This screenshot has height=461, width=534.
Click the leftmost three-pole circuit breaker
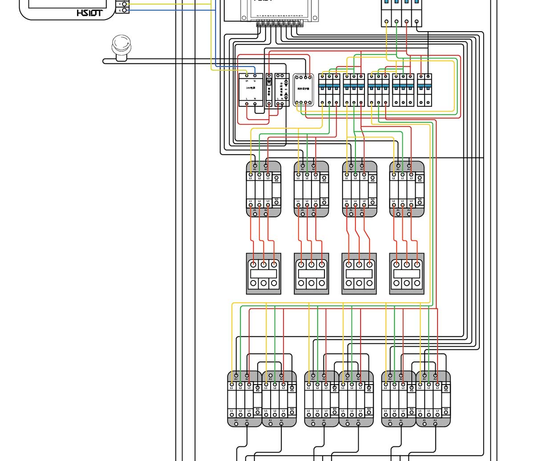[329, 90]
